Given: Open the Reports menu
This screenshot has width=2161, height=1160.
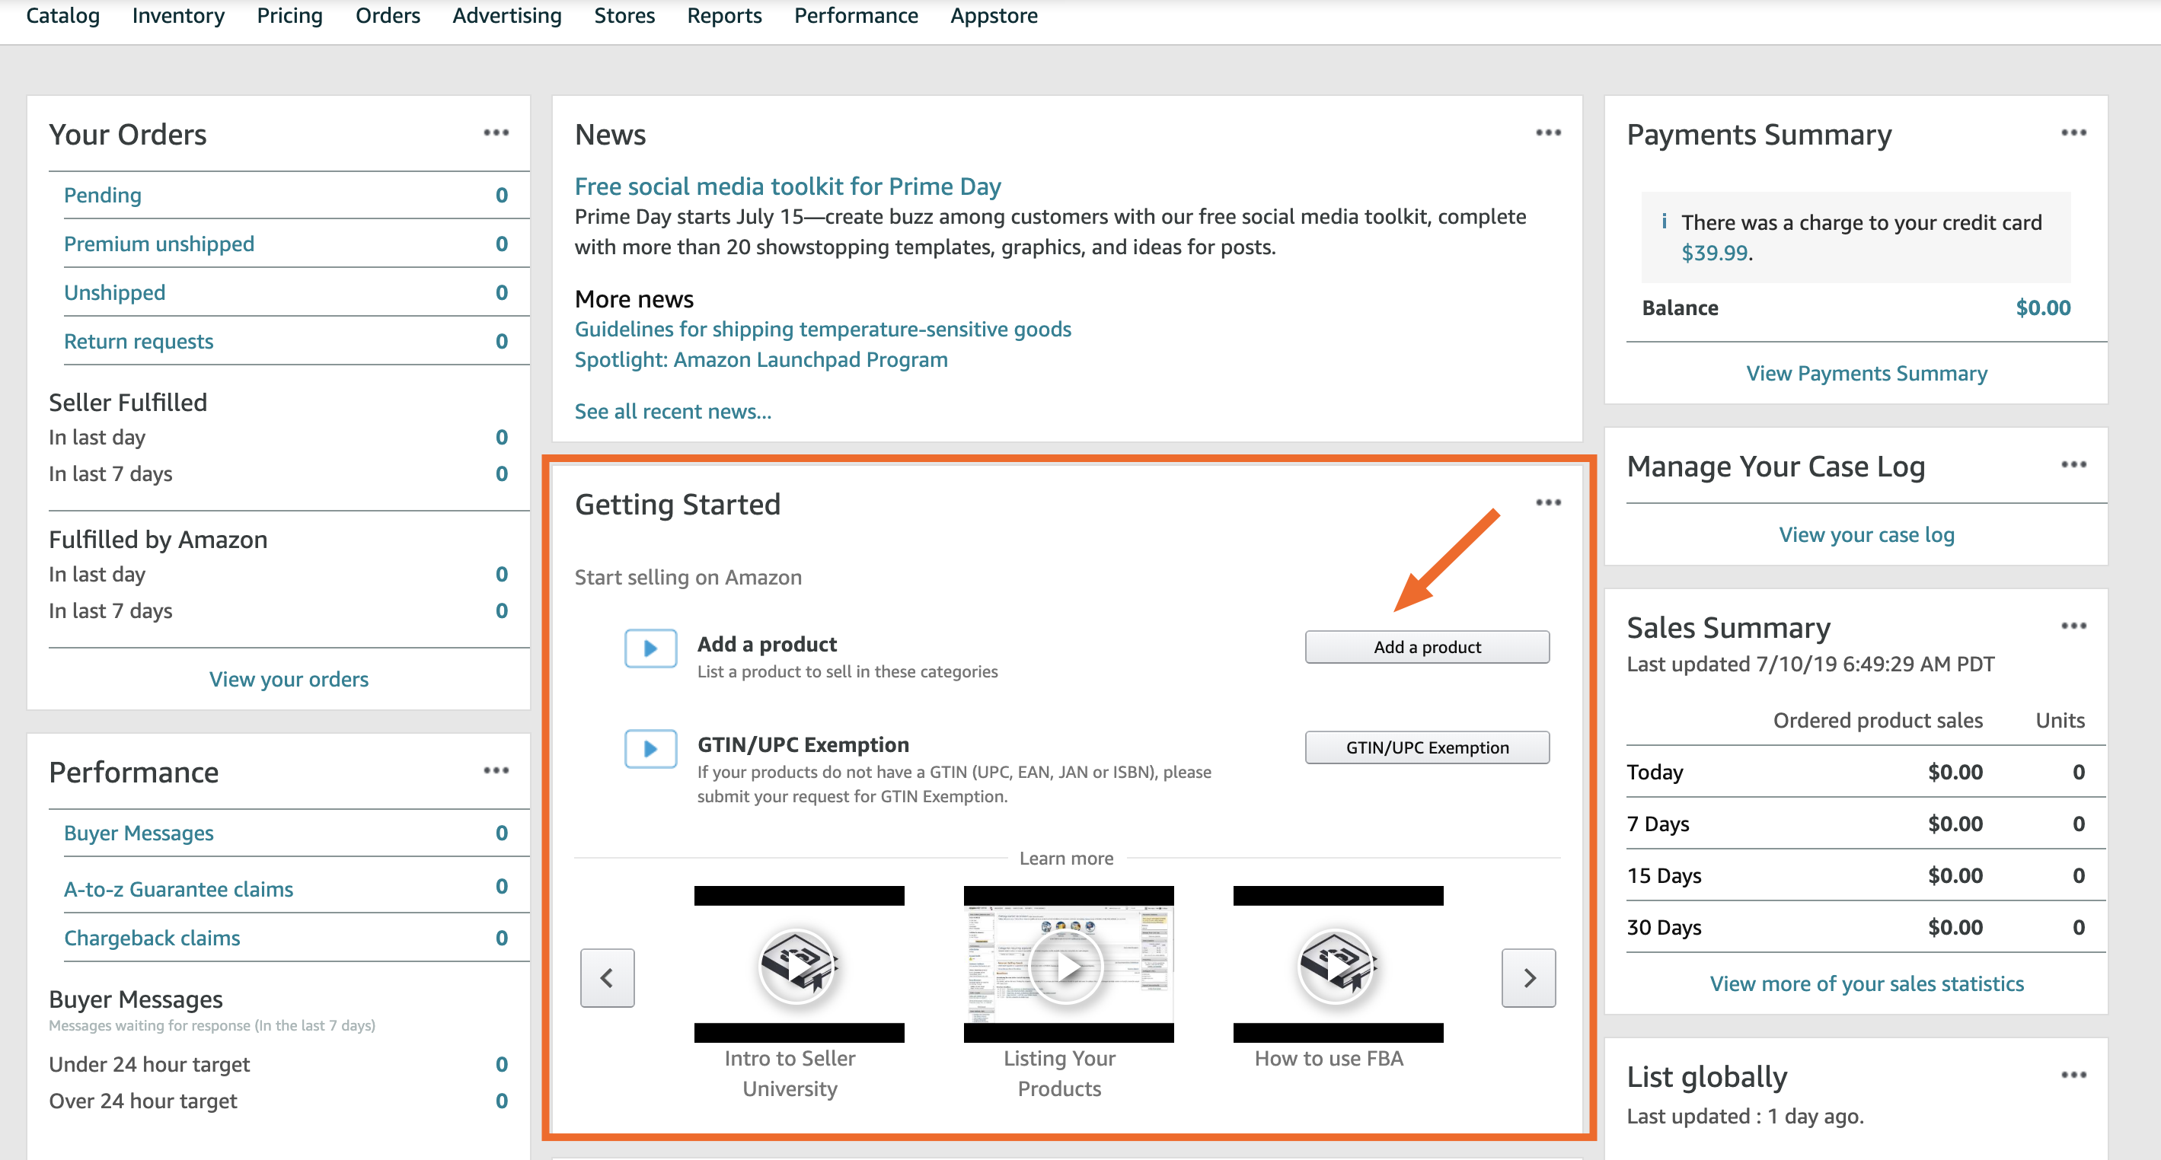Looking at the screenshot, I should click(724, 16).
